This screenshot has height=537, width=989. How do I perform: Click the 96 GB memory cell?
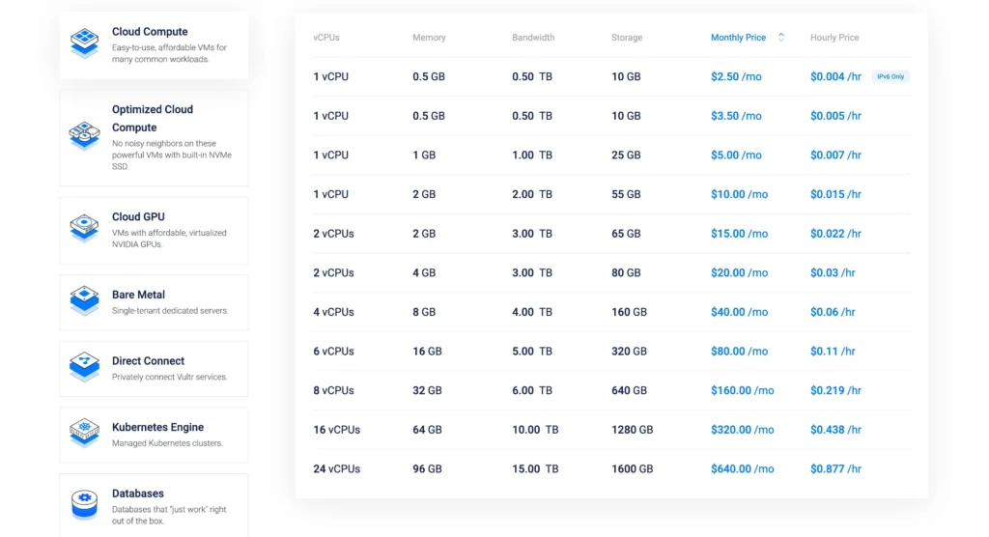point(427,468)
